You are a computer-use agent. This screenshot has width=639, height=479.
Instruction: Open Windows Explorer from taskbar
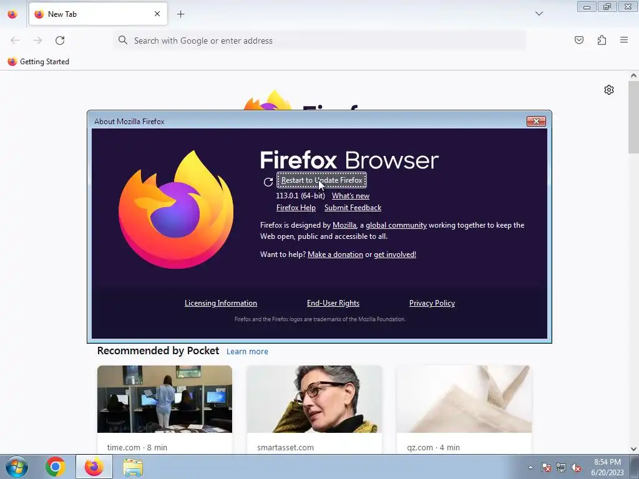[x=133, y=468]
